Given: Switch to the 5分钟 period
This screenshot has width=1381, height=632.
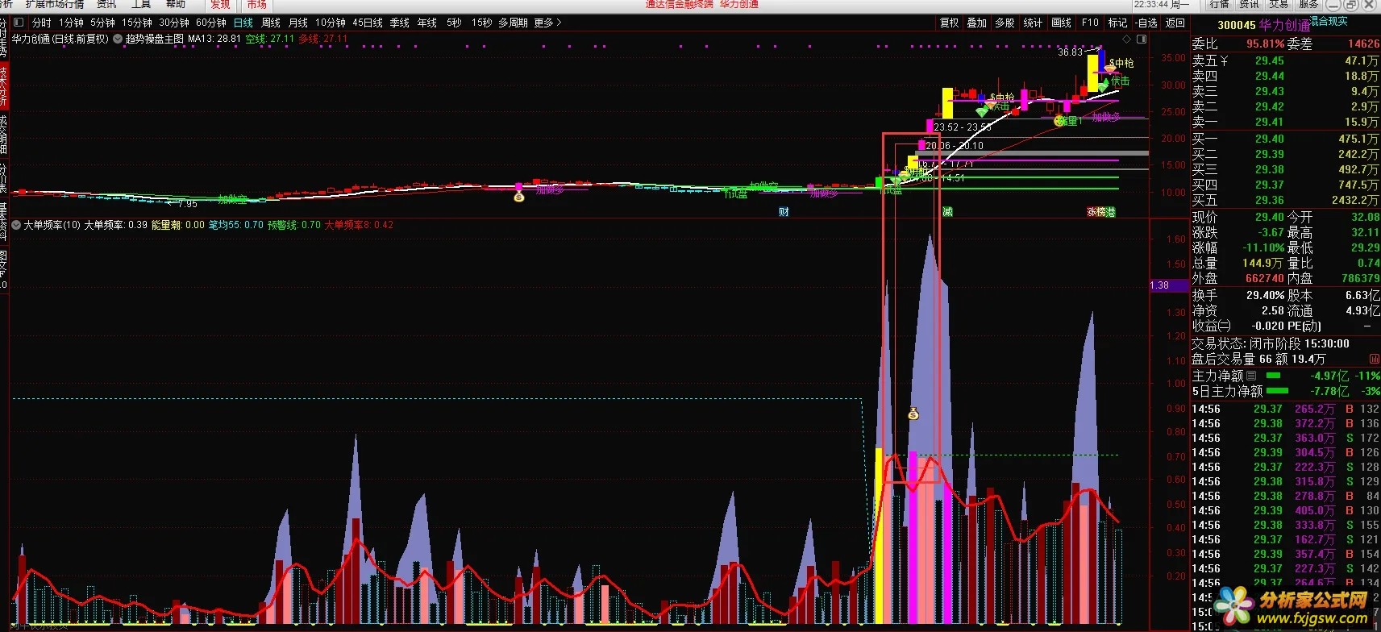Looking at the screenshot, I should click(x=102, y=23).
